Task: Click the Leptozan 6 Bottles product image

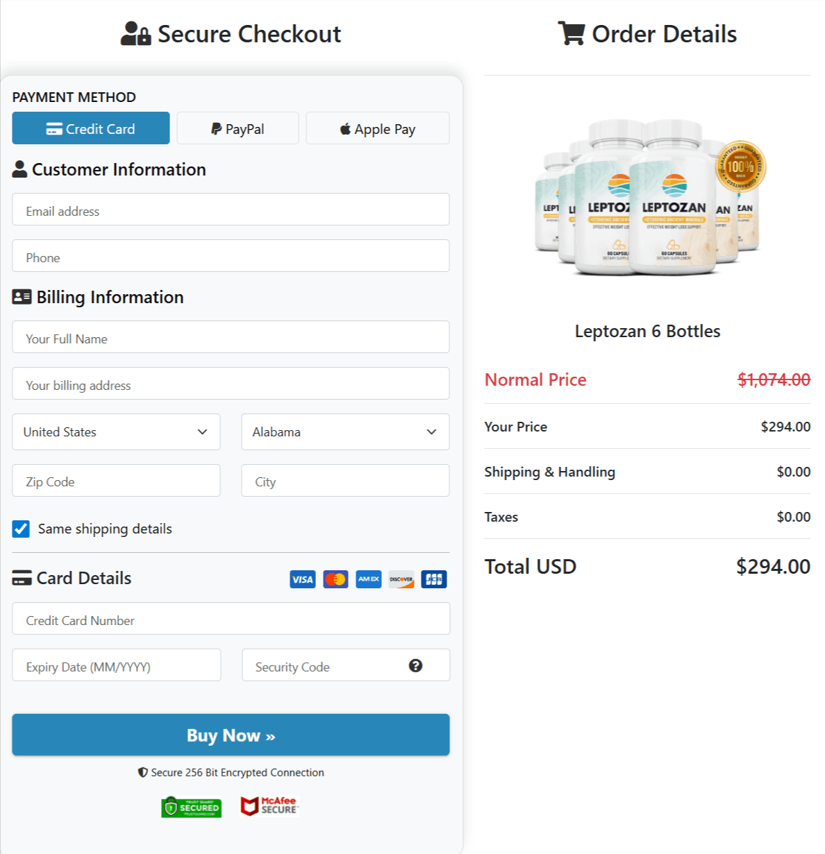Action: (647, 201)
